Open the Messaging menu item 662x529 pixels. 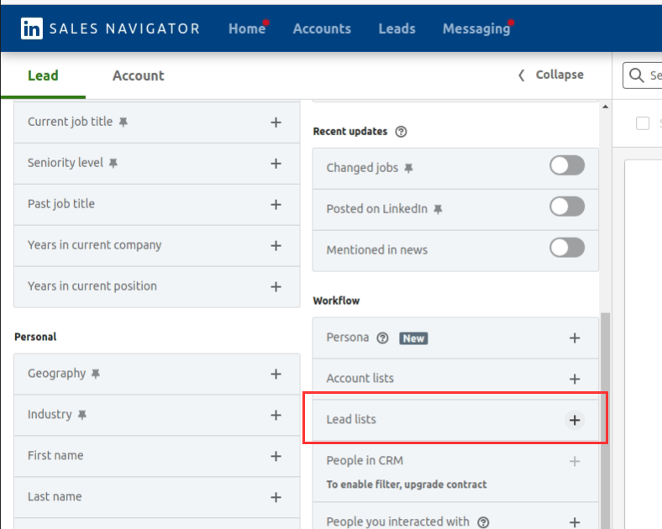pos(475,29)
